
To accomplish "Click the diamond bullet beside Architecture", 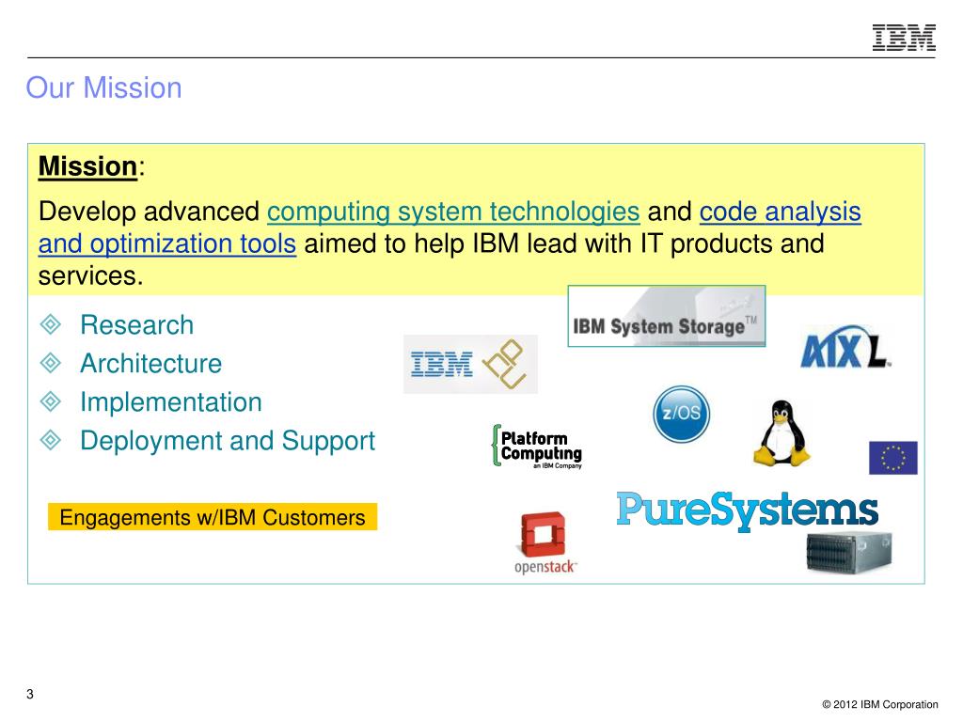I will point(51,364).
